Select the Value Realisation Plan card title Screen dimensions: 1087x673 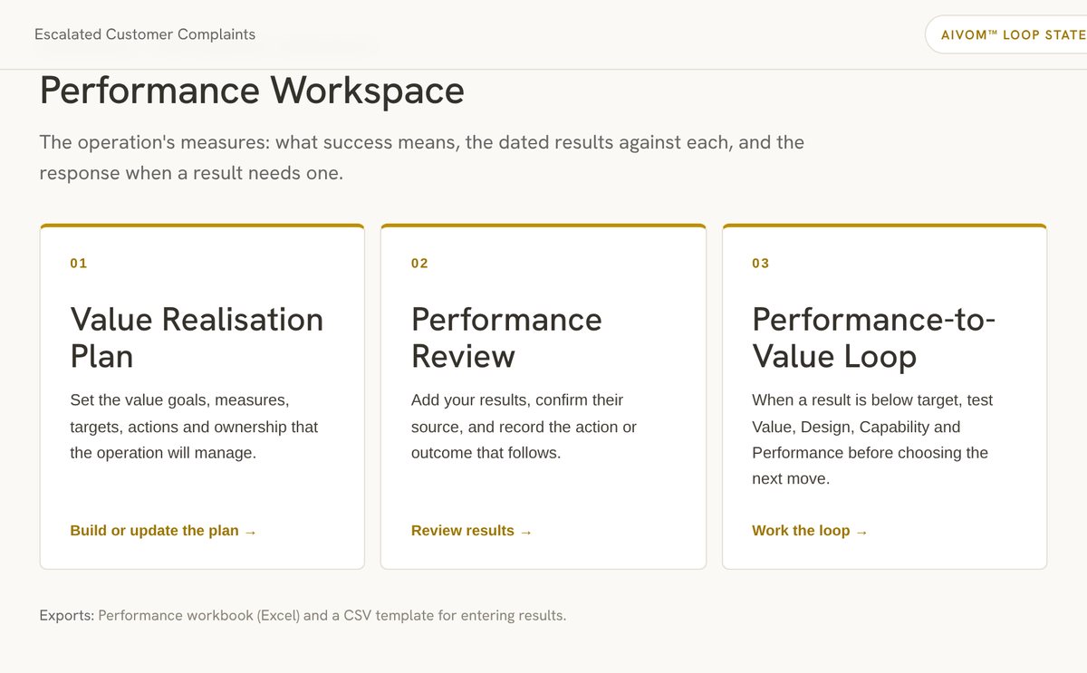click(197, 337)
